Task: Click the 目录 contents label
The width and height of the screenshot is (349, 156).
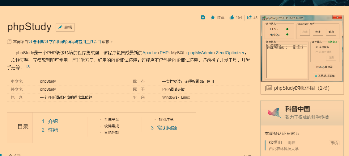Action: (23, 127)
